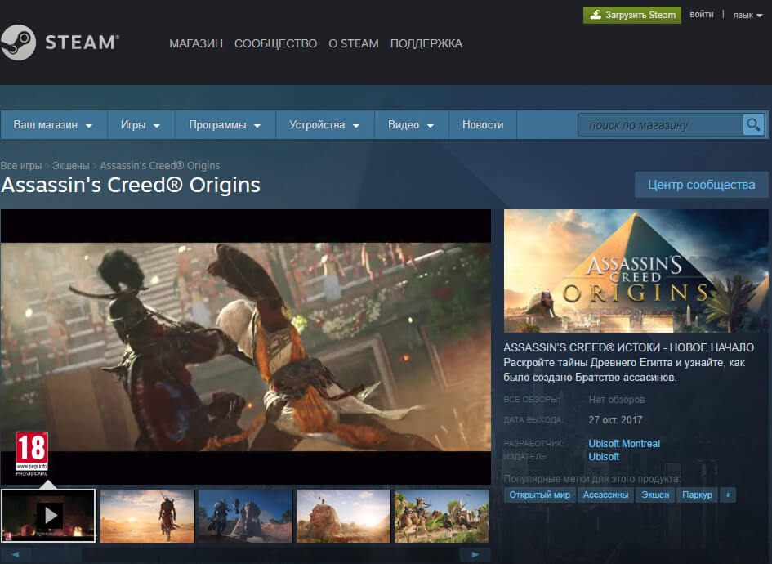Expand the Программы dropdown menu
Image resolution: width=772 pixels, height=564 pixels.
(x=225, y=124)
